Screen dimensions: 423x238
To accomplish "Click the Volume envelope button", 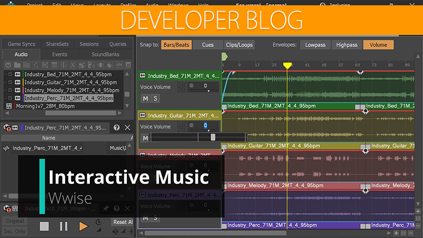I will pyautogui.click(x=378, y=45).
